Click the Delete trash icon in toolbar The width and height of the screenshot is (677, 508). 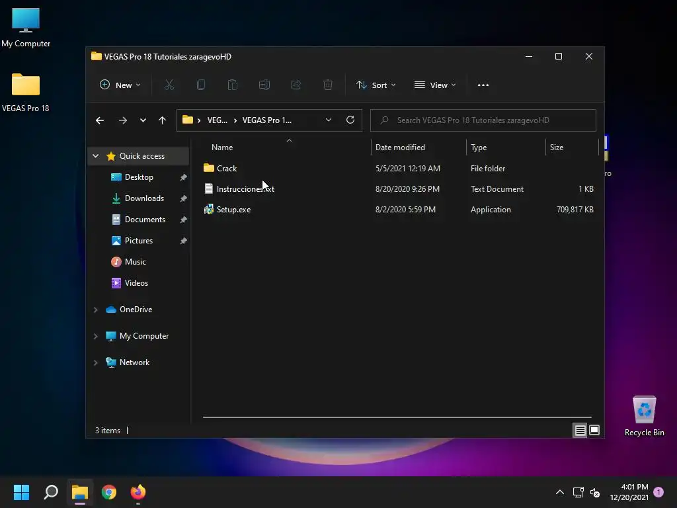click(328, 85)
